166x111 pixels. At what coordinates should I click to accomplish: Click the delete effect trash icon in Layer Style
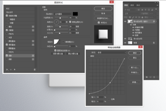coord(35,70)
